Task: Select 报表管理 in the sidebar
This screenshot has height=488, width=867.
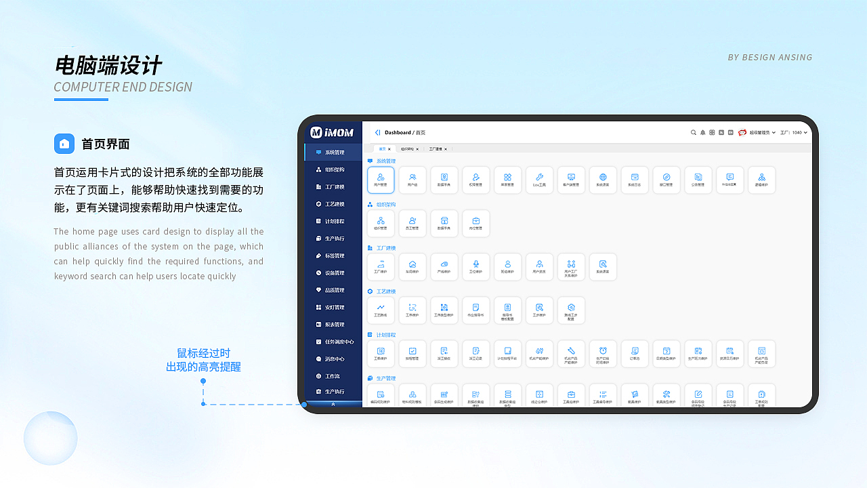Action: click(333, 325)
